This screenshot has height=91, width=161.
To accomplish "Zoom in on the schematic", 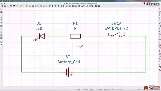I will (x=36, y=6).
